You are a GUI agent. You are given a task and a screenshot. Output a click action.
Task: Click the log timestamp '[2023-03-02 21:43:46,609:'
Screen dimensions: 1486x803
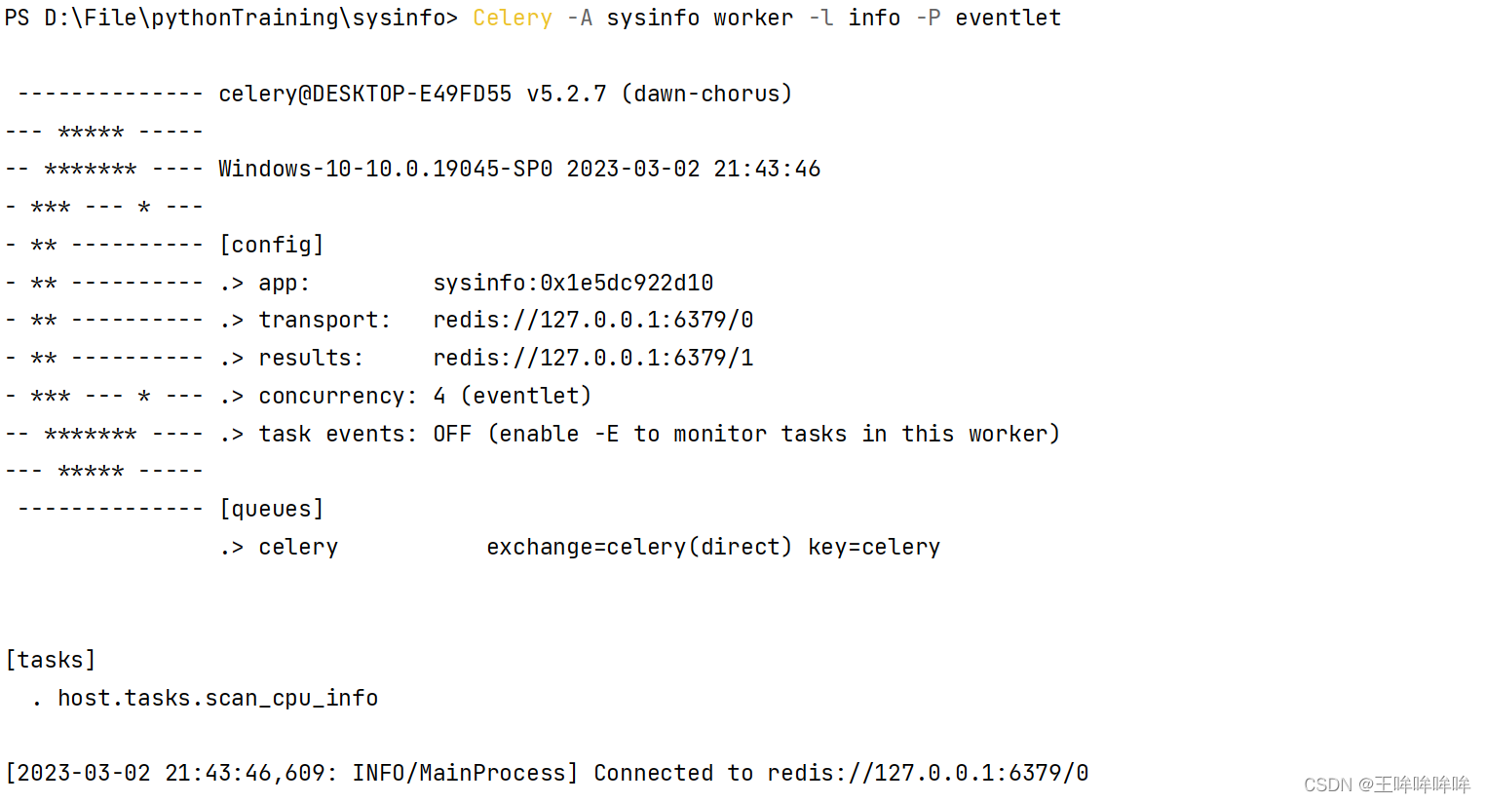pyautogui.click(x=171, y=774)
